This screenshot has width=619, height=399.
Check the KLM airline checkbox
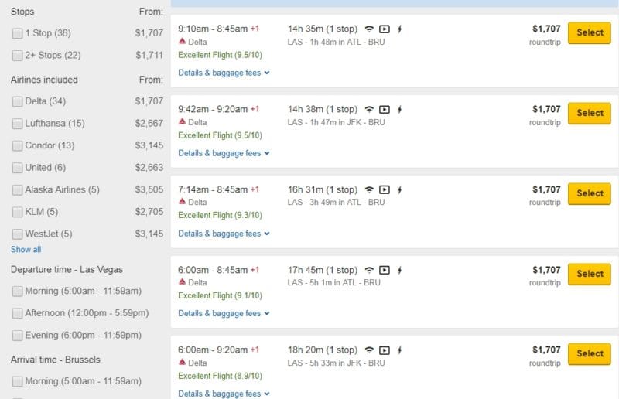(18, 212)
